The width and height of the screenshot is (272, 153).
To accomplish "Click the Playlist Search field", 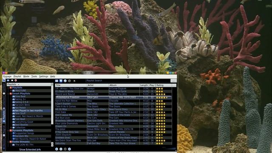I will 128,81.
